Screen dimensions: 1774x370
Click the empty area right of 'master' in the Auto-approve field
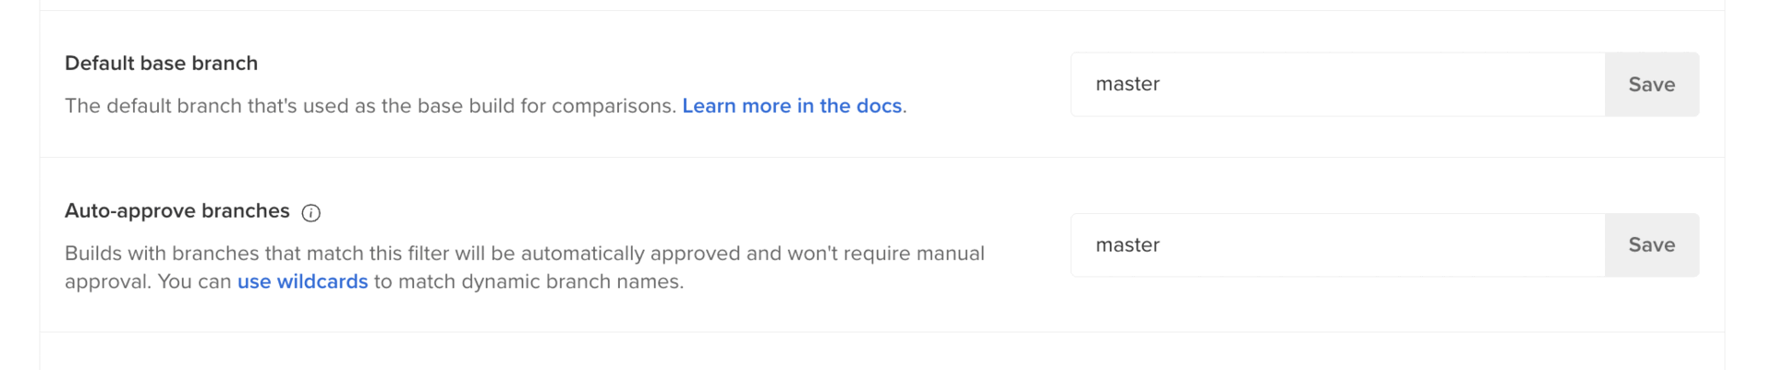[1386, 245]
